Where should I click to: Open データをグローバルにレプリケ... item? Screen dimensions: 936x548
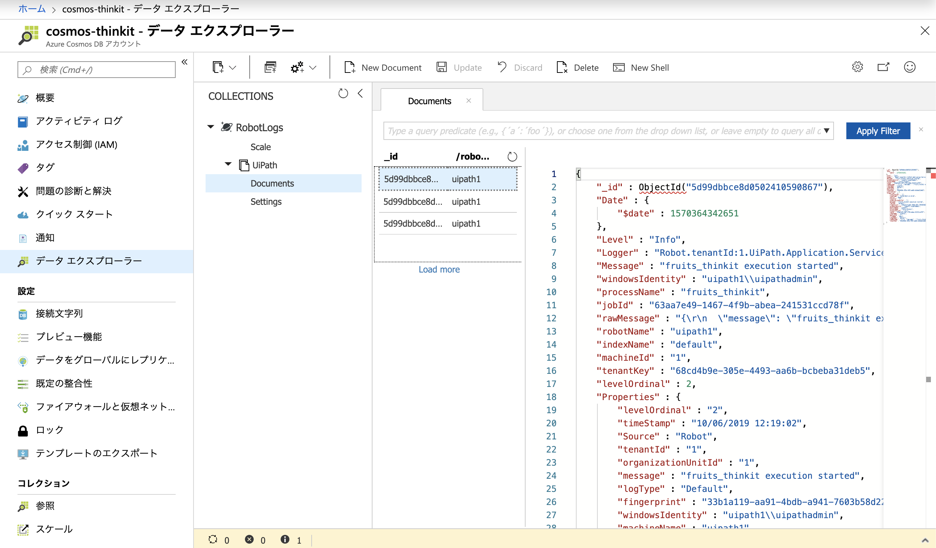(x=97, y=360)
